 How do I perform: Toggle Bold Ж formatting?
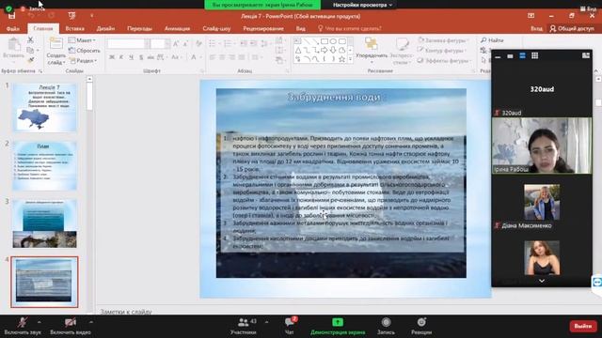[x=112, y=57]
